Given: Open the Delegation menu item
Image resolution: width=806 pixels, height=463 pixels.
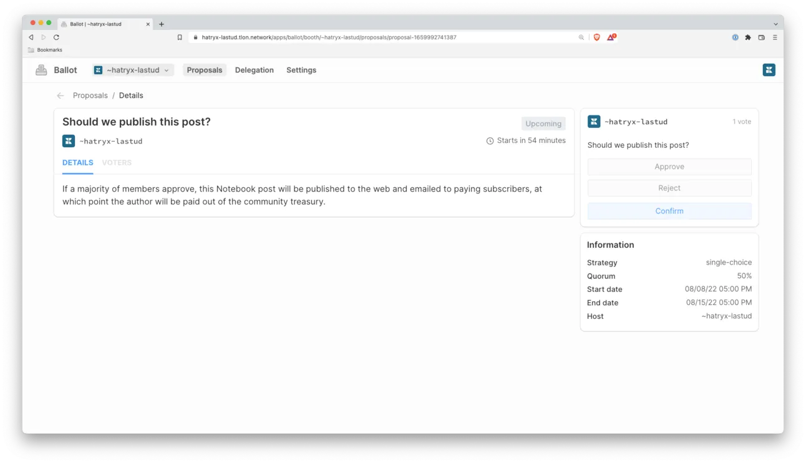Looking at the screenshot, I should [254, 70].
